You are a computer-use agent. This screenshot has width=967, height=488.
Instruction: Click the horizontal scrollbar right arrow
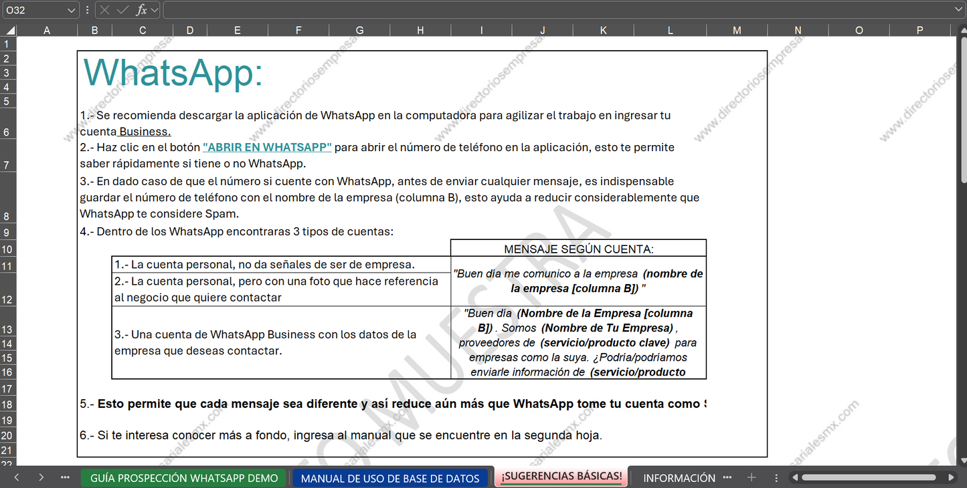click(x=951, y=478)
